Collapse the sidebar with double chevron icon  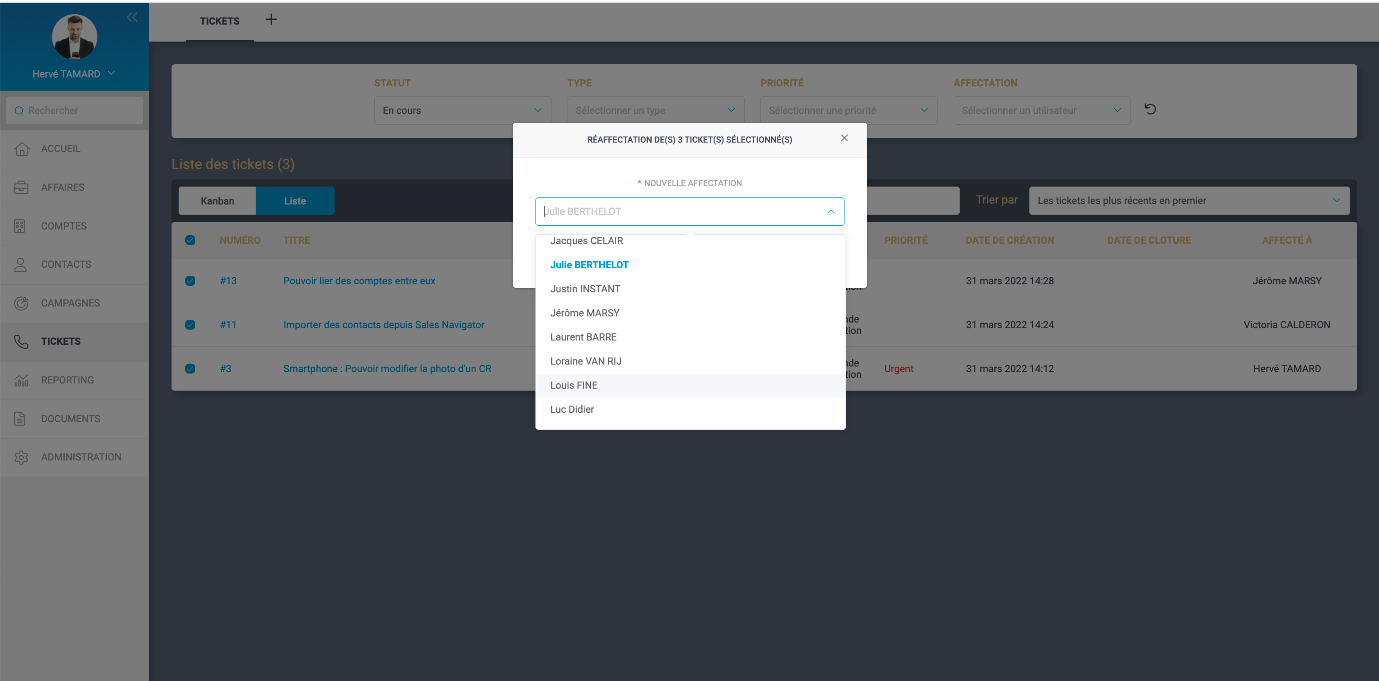click(132, 17)
